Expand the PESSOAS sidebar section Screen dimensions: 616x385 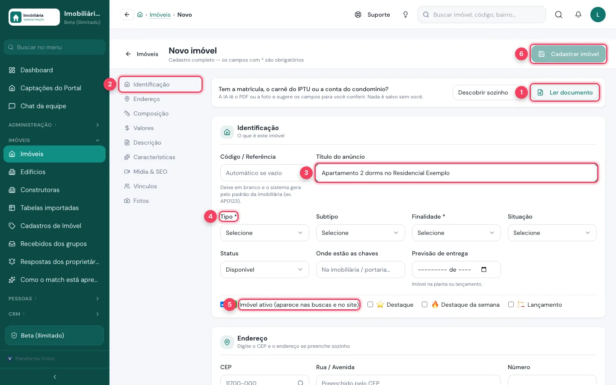point(54,299)
